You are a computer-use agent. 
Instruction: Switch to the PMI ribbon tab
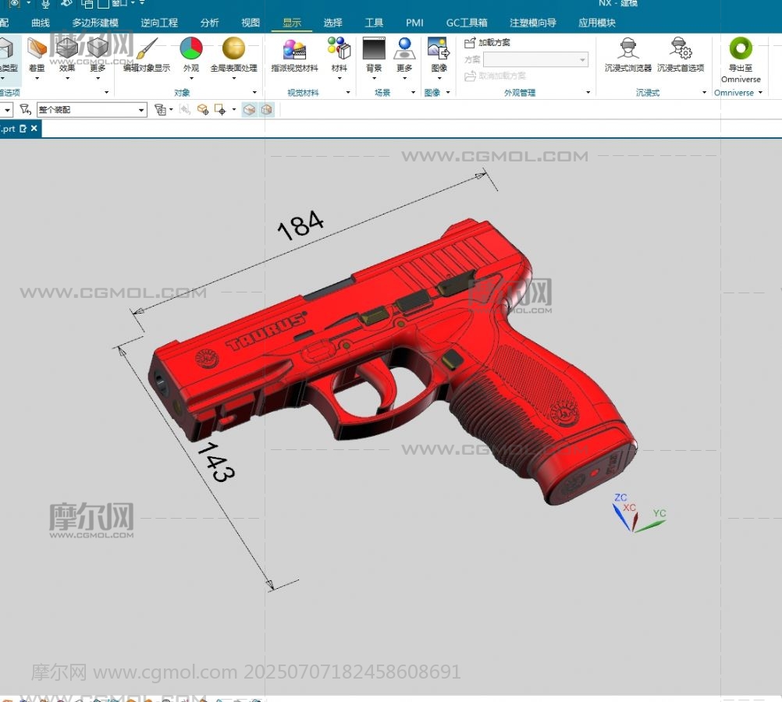pos(414,23)
